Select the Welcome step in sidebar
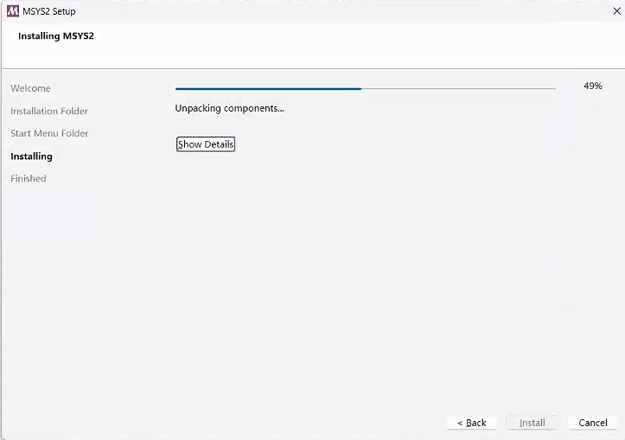This screenshot has height=440, width=625. pos(31,88)
